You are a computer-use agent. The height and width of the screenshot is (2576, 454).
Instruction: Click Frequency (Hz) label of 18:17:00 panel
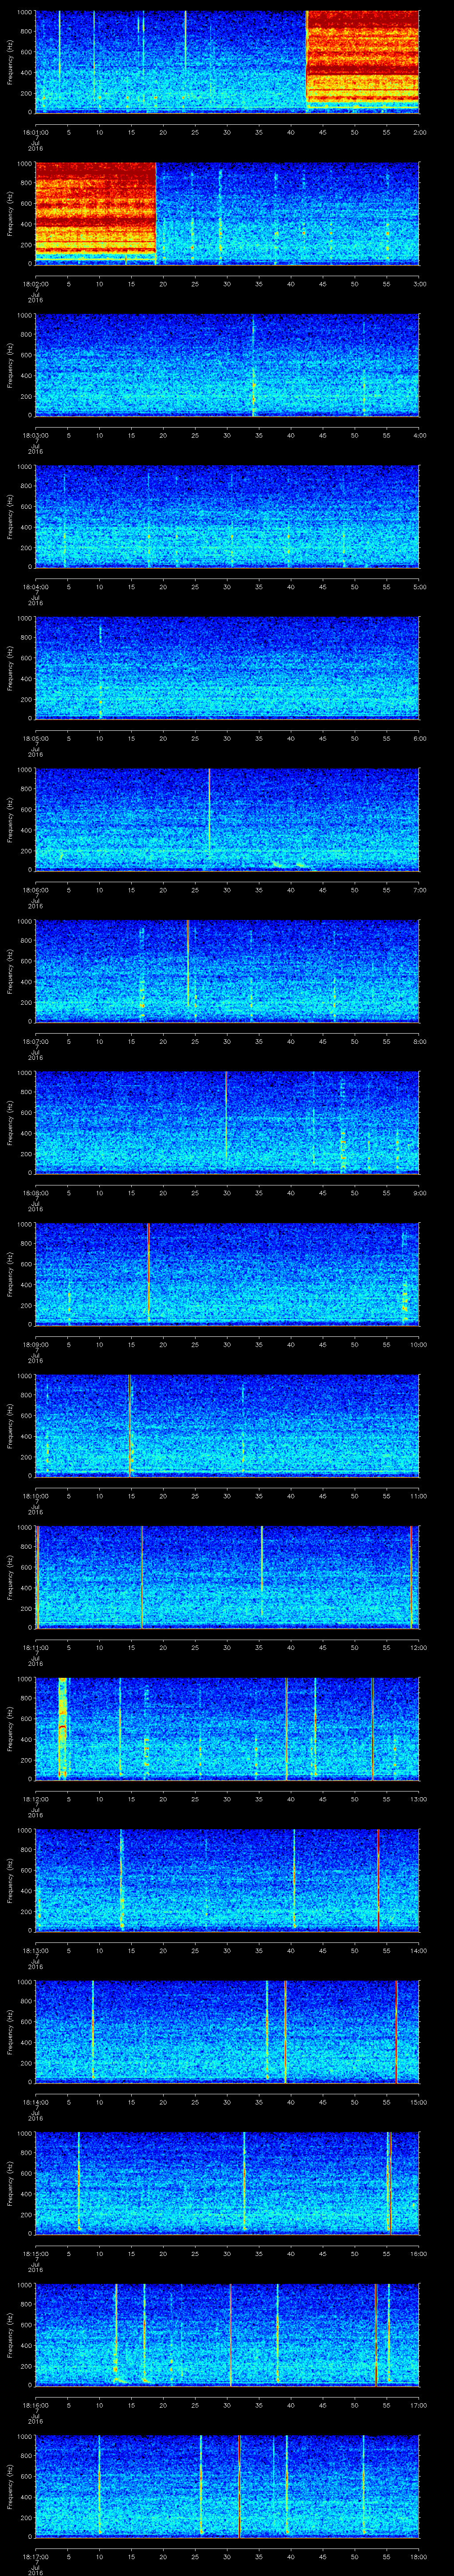pyautogui.click(x=10, y=2486)
